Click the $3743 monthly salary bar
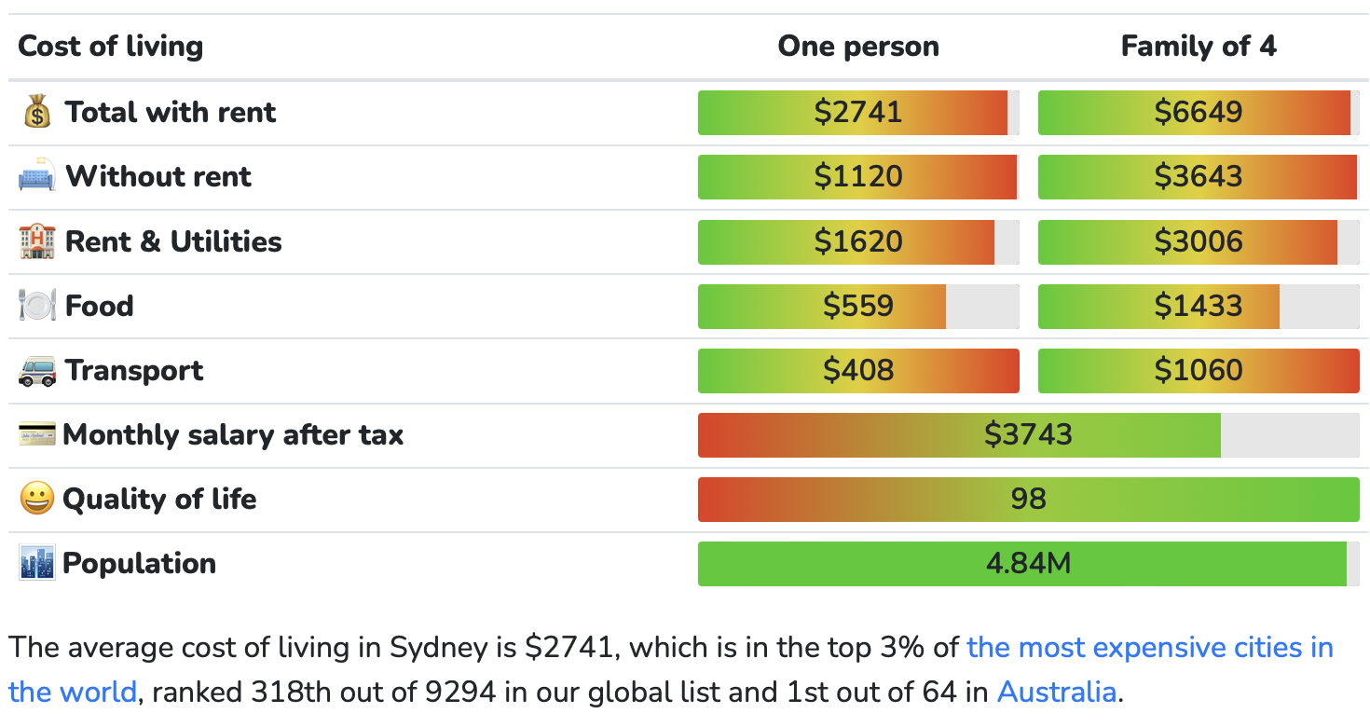Image resolution: width=1370 pixels, height=727 pixels. 1028,434
